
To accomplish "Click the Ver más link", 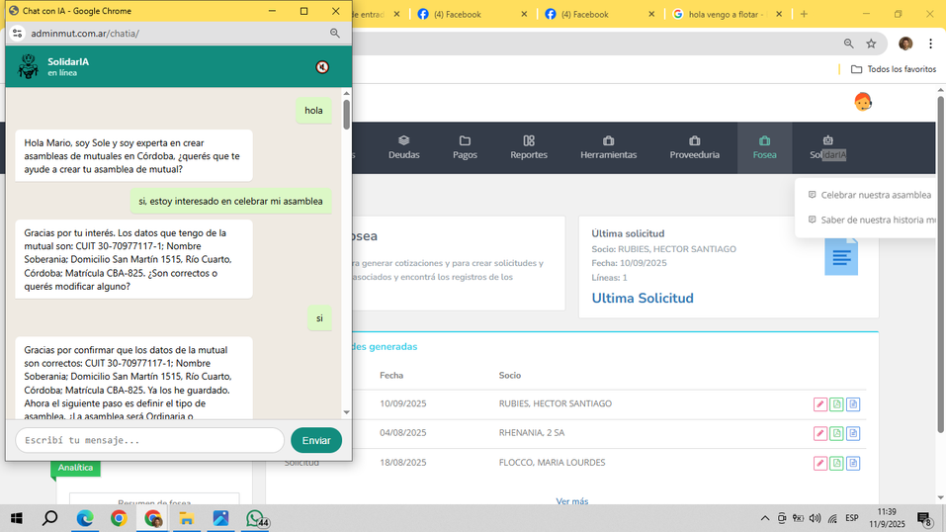I will [x=572, y=500].
